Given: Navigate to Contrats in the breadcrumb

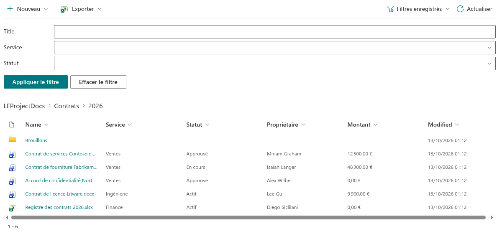Looking at the screenshot, I should tap(67, 106).
